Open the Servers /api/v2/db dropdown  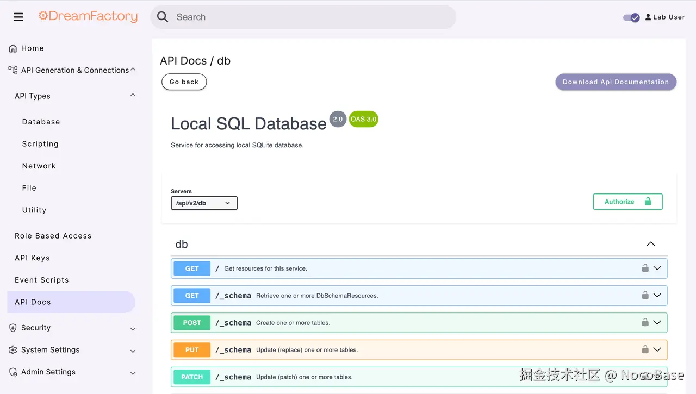(x=204, y=203)
